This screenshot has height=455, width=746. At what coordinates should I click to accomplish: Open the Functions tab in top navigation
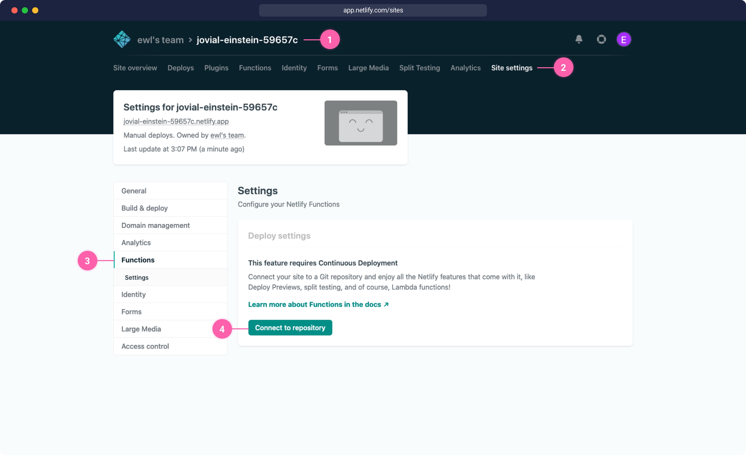tap(255, 68)
